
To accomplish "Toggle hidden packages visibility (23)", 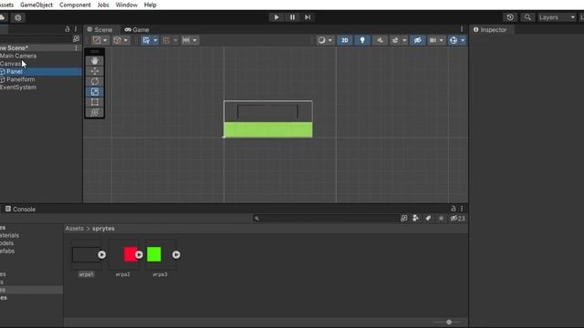I will click(457, 219).
